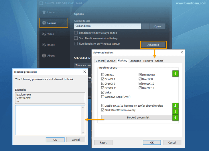Switch to the Language tab

pyautogui.click(x=135, y=61)
